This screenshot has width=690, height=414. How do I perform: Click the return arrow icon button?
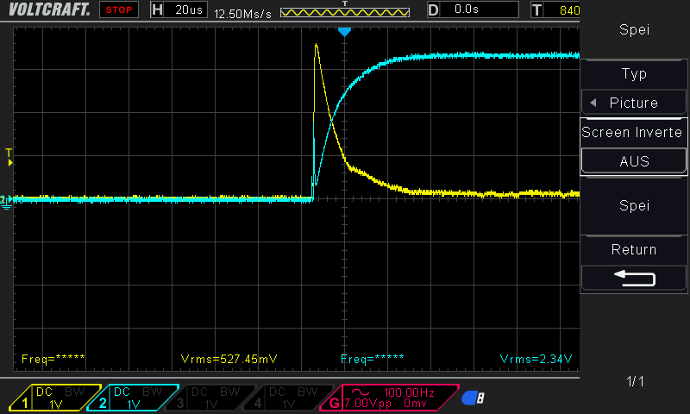point(634,279)
